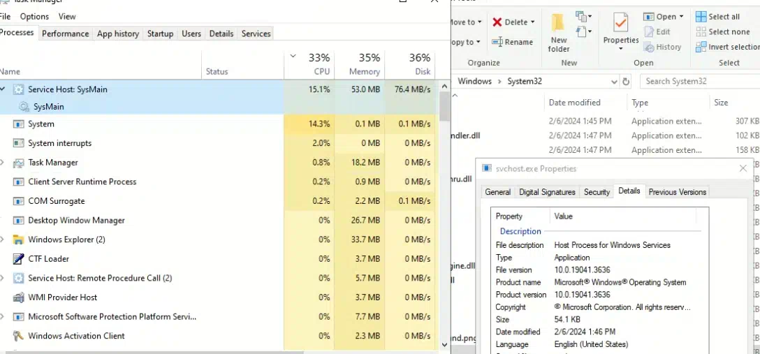Click the CTF Loader process icon
The image size is (760, 354).
coord(18,259)
